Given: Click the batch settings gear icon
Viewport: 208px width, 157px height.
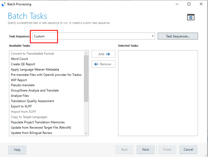Looking at the screenshot, I should pyautogui.click(x=191, y=17).
